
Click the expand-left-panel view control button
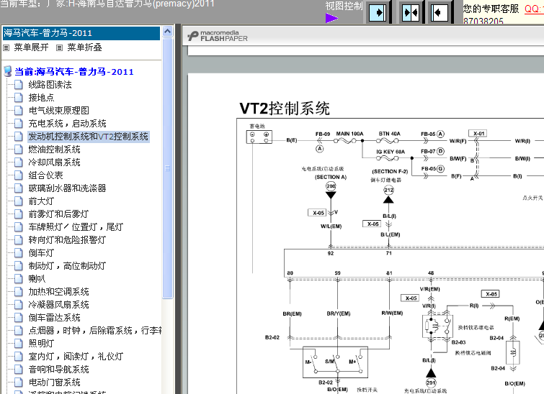coord(378,13)
